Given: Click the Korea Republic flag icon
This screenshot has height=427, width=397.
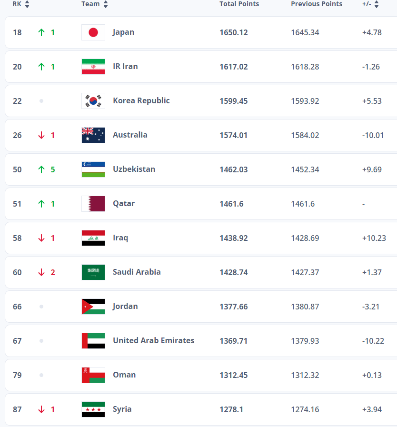Looking at the screenshot, I should (93, 101).
